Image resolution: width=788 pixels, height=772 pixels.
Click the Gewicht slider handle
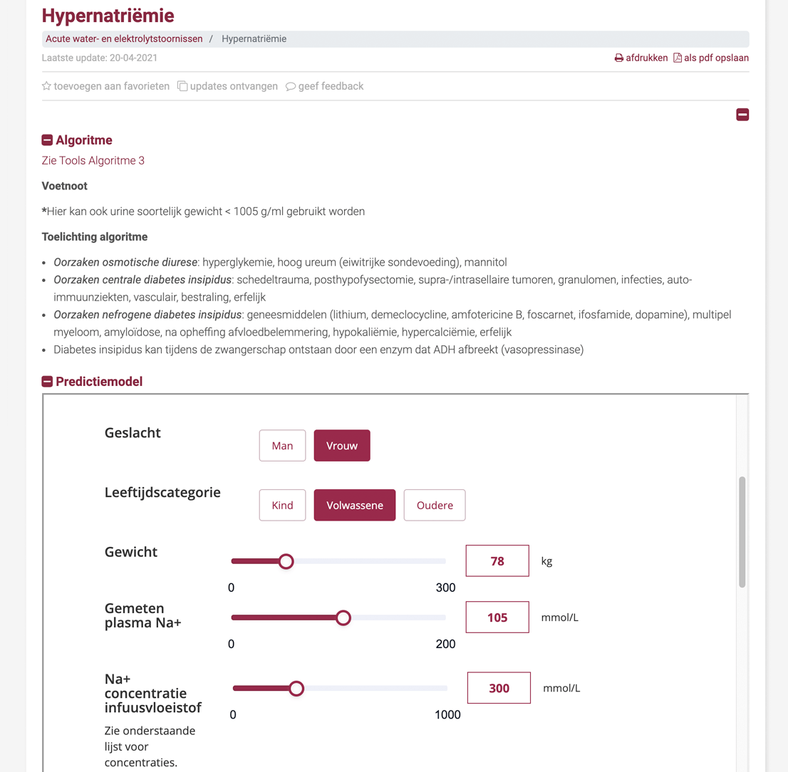click(x=286, y=561)
